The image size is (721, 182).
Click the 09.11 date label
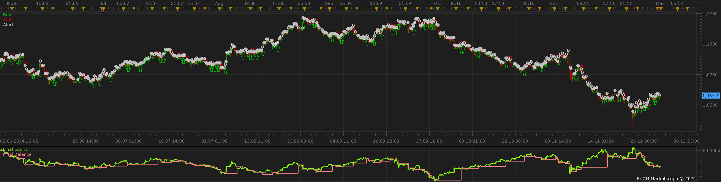click(583, 3)
